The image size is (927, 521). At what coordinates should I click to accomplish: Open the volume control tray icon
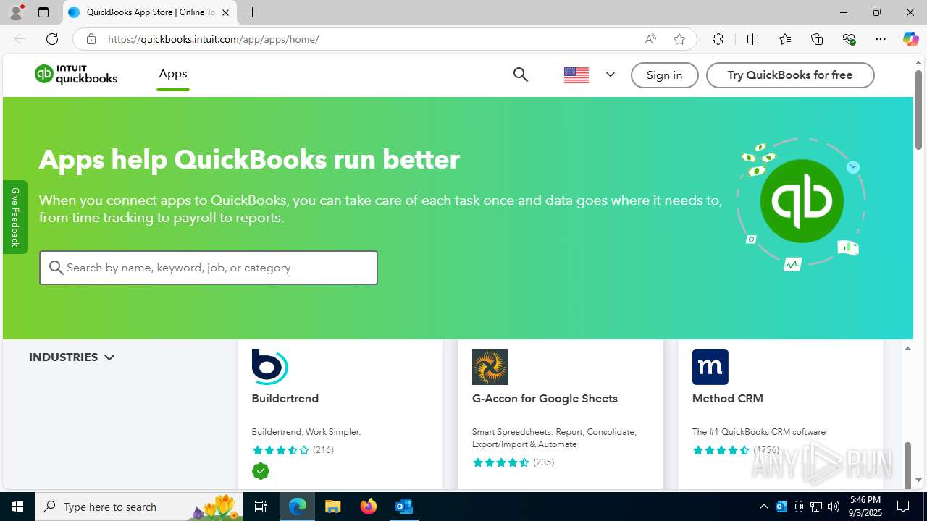[x=834, y=507]
